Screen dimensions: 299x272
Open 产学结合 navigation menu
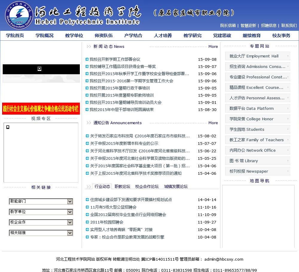133,36
